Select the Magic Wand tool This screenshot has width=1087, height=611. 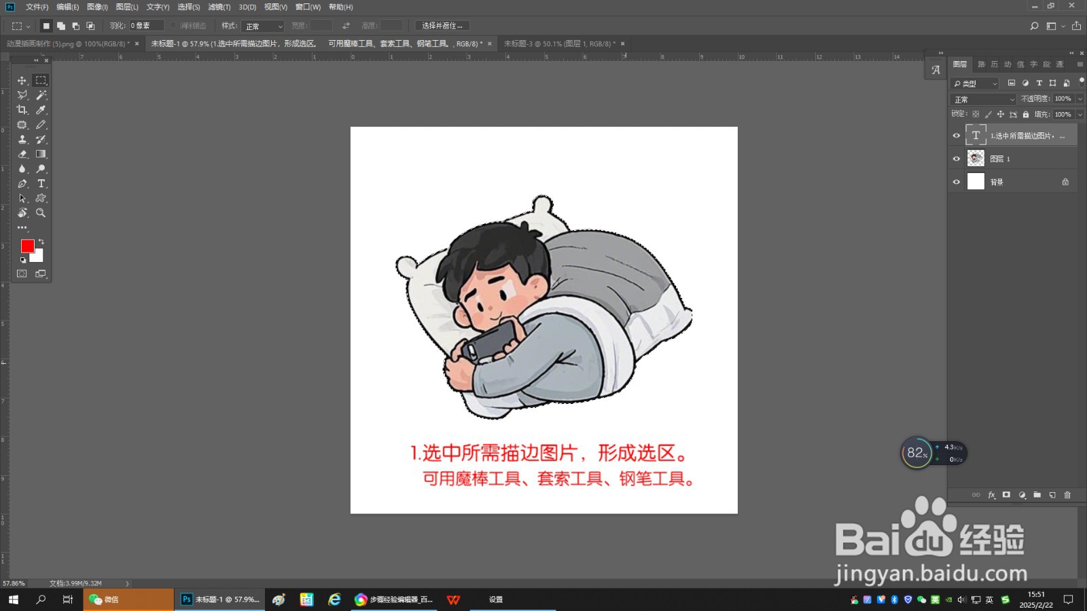coord(41,95)
